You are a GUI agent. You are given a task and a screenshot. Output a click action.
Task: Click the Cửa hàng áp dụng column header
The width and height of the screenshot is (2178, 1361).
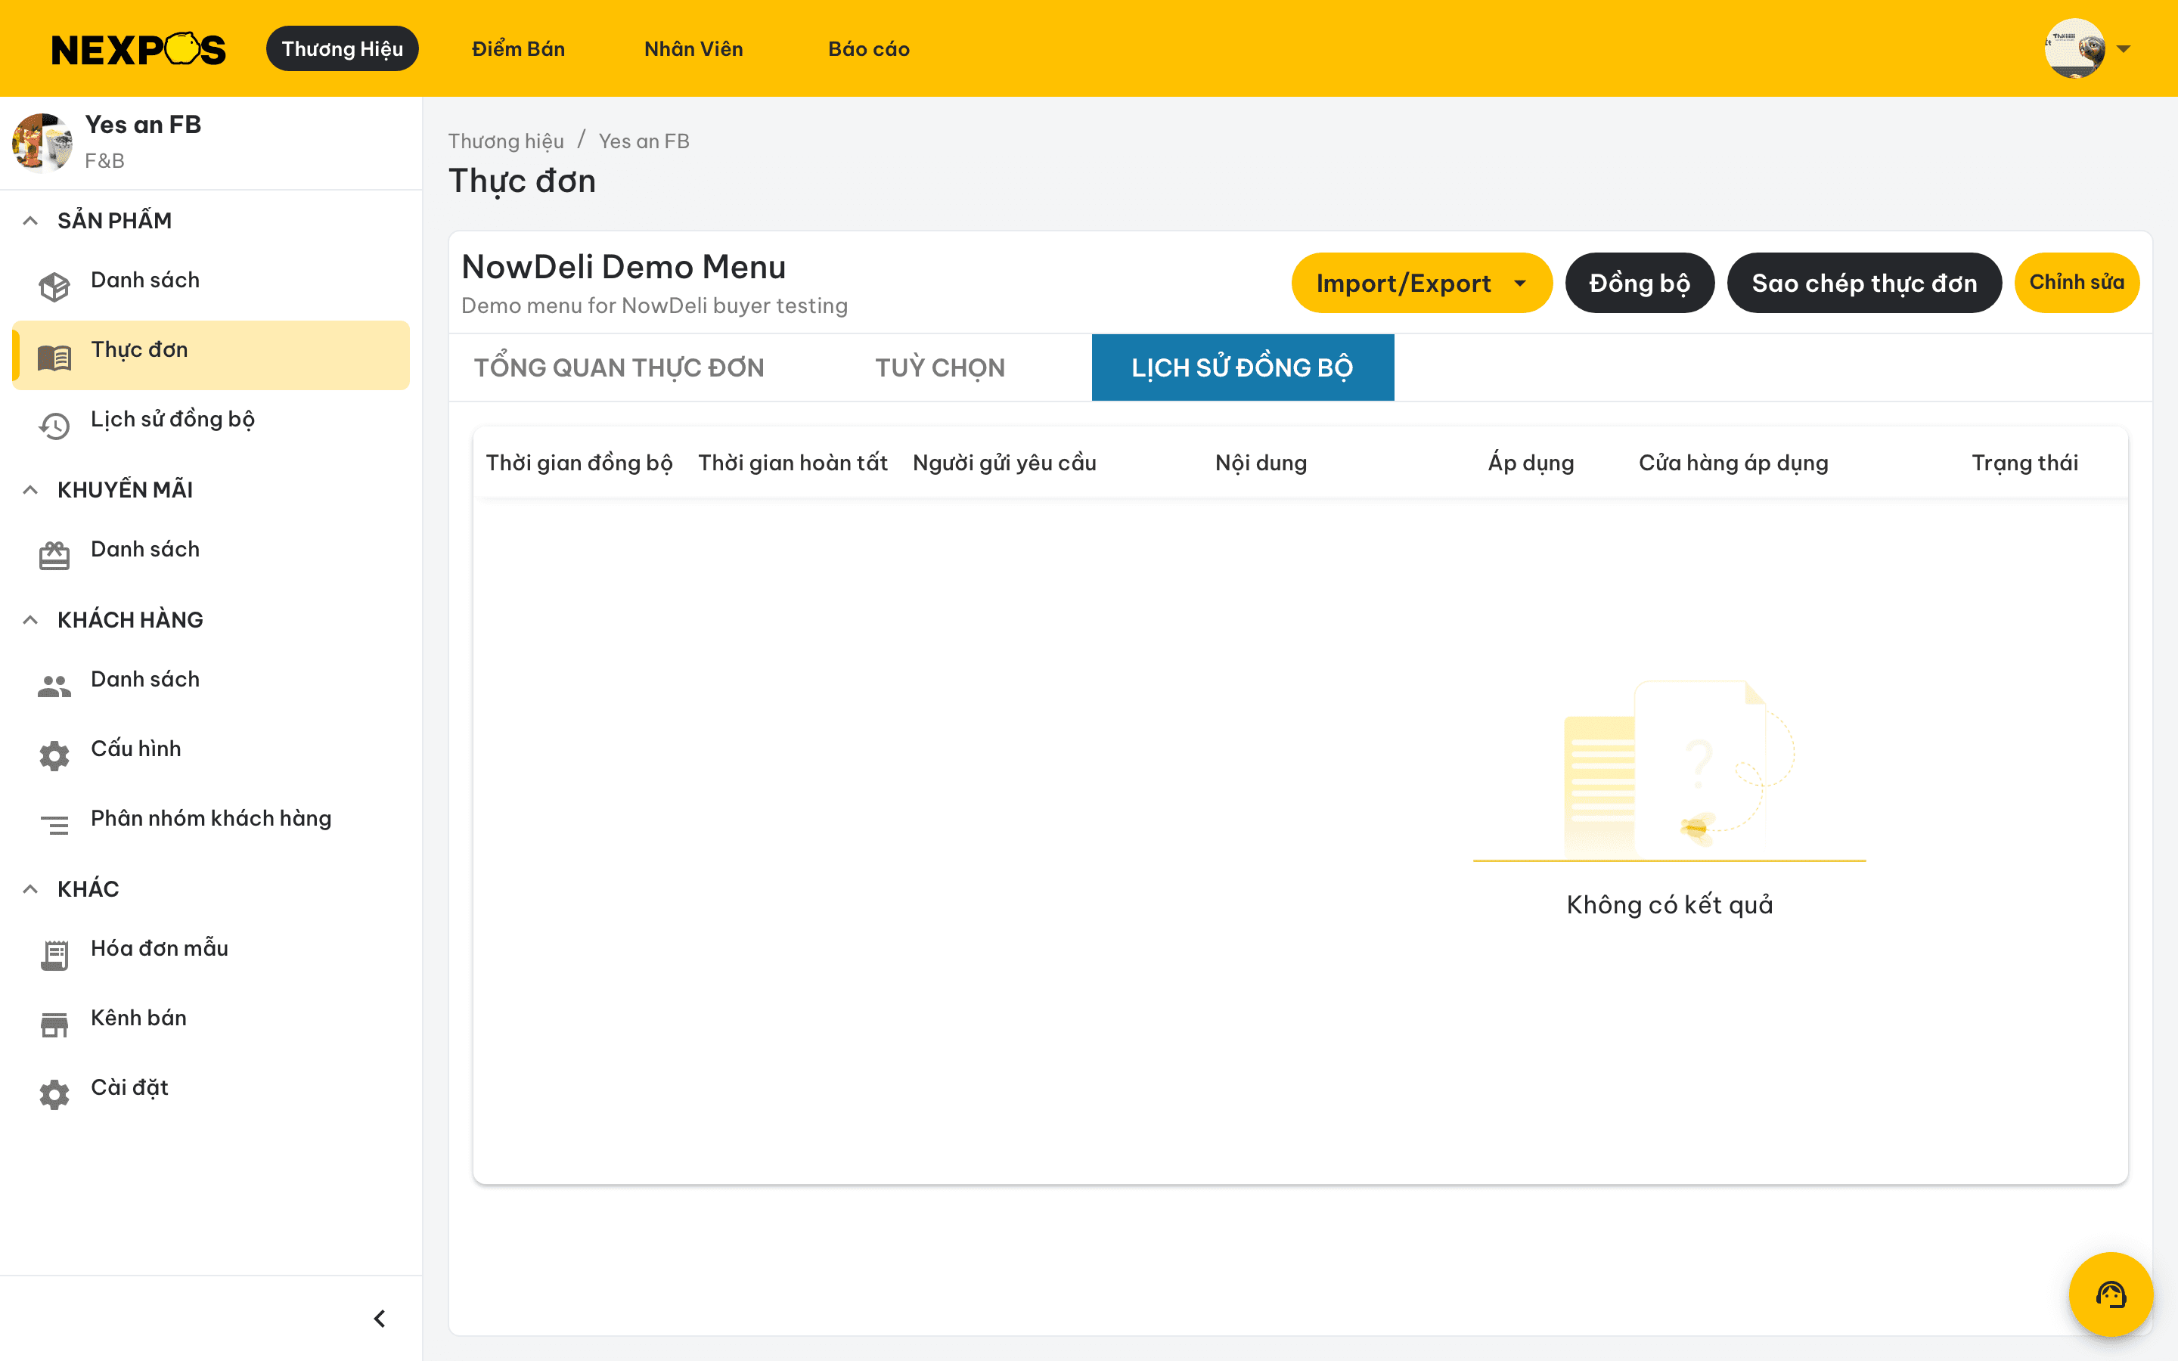click(x=1733, y=463)
